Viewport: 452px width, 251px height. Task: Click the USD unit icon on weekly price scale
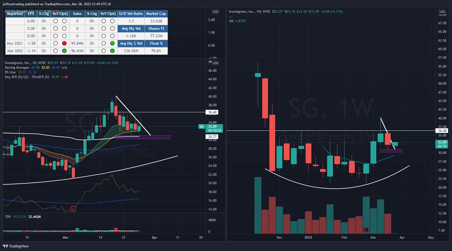pos(442,12)
